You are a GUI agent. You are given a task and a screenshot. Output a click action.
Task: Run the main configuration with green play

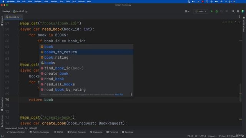pyautogui.click(x=212, y=11)
